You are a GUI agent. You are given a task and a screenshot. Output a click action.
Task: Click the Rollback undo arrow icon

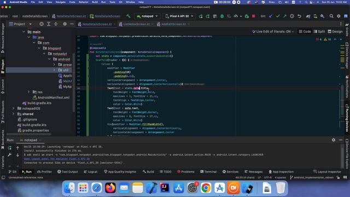pos(299,16)
